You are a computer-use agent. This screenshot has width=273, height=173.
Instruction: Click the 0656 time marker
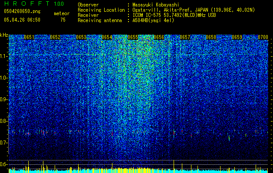(159, 37)
